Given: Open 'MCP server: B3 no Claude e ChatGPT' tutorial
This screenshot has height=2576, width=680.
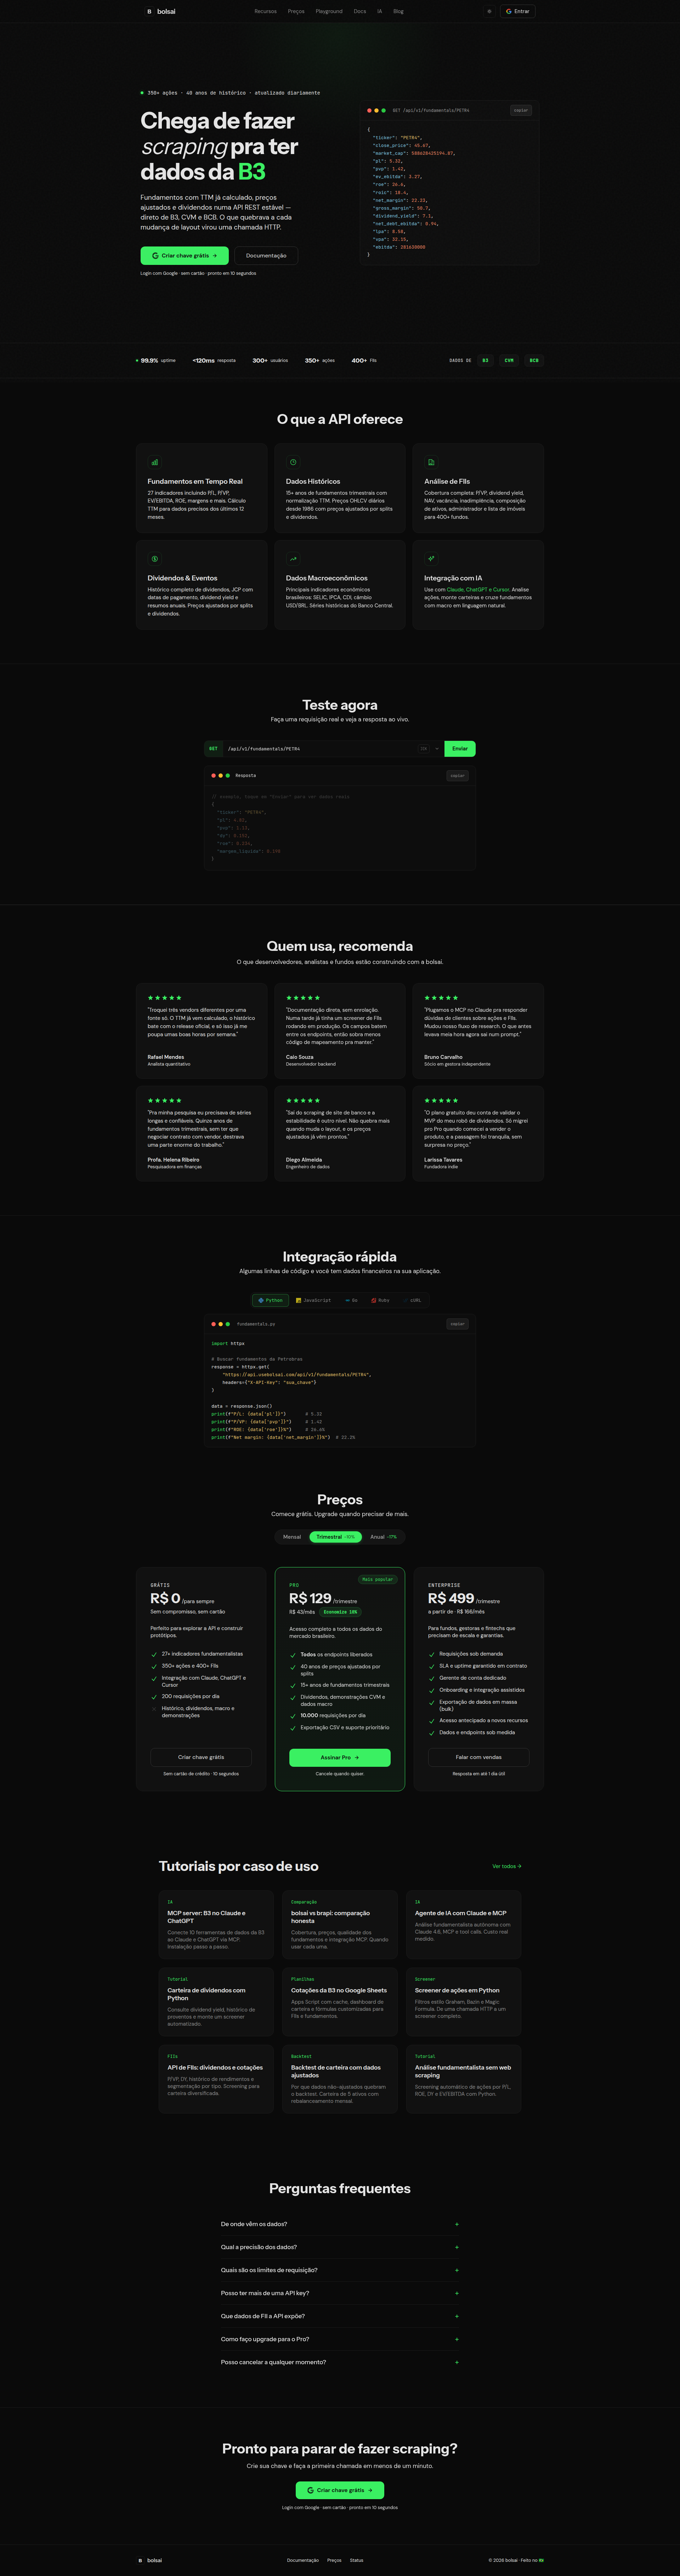Looking at the screenshot, I should pyautogui.click(x=216, y=1925).
